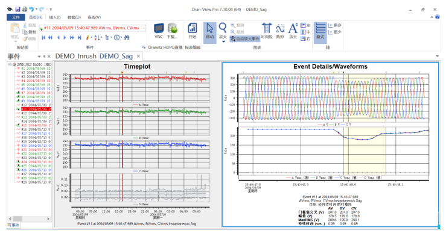446x236 pixels.
Task: Open the event selection dropdown for #11
Action: click(144, 28)
